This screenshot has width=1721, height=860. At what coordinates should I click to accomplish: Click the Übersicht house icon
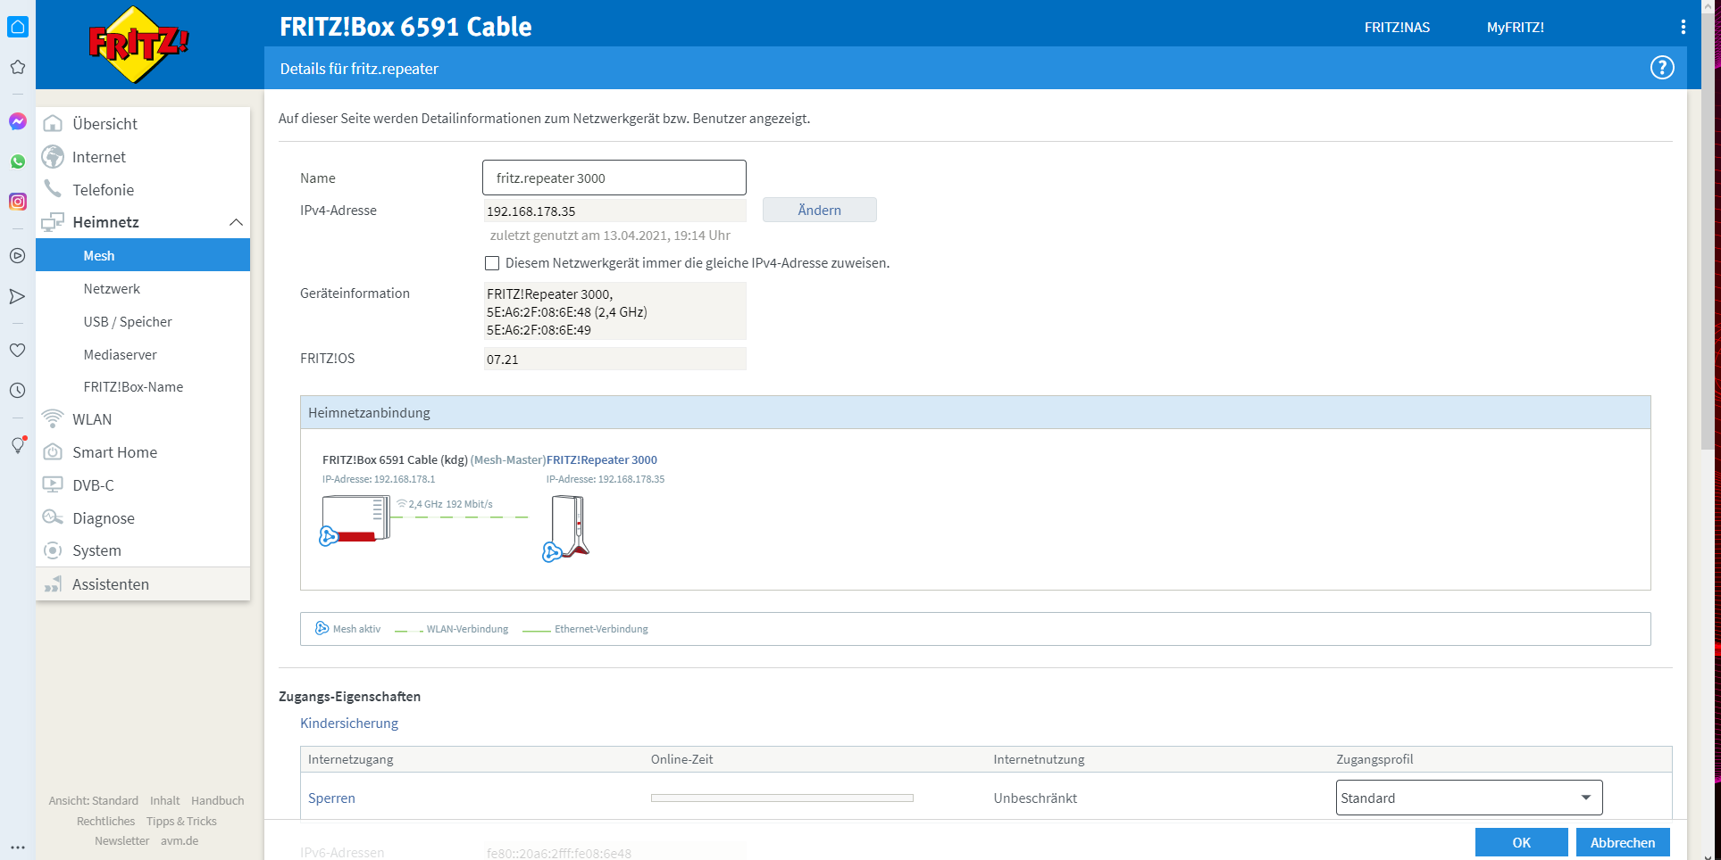coord(54,123)
